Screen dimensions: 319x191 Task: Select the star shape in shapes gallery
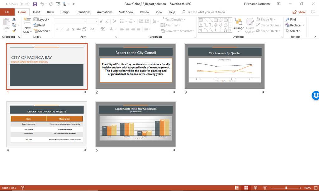tap(226, 30)
